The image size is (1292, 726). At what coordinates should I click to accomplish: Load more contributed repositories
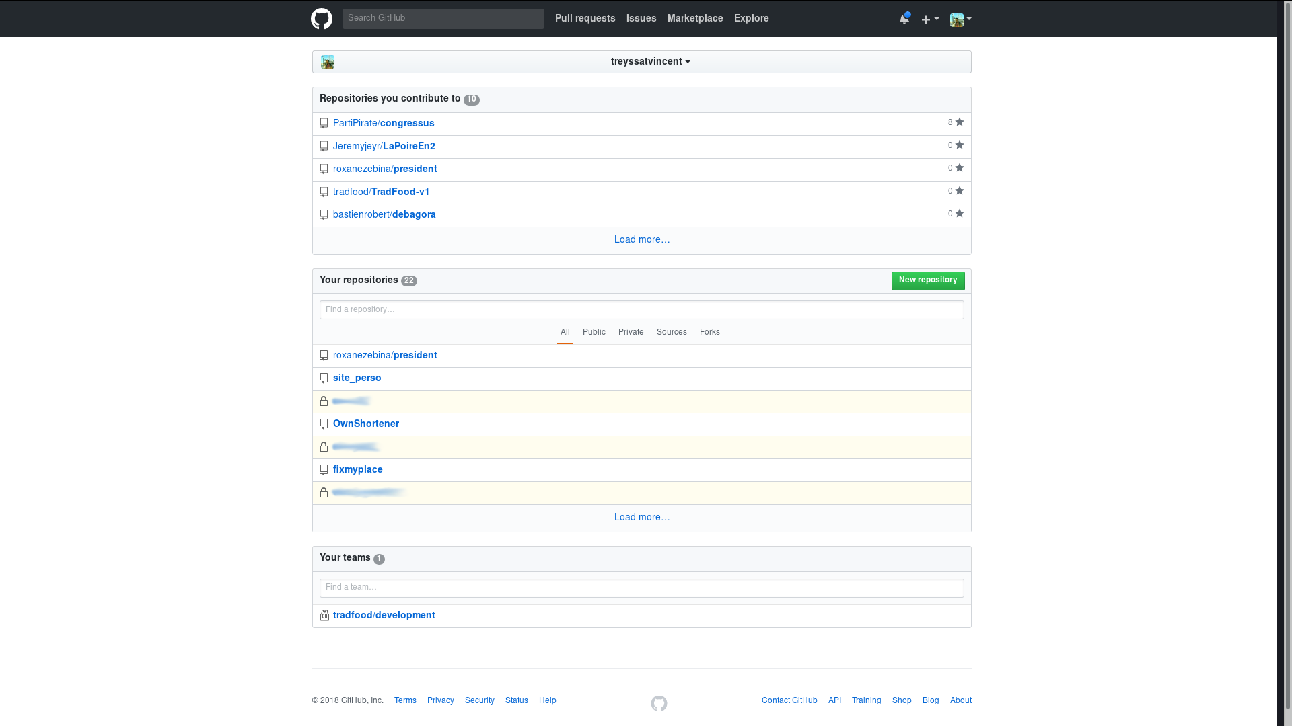[642, 240]
